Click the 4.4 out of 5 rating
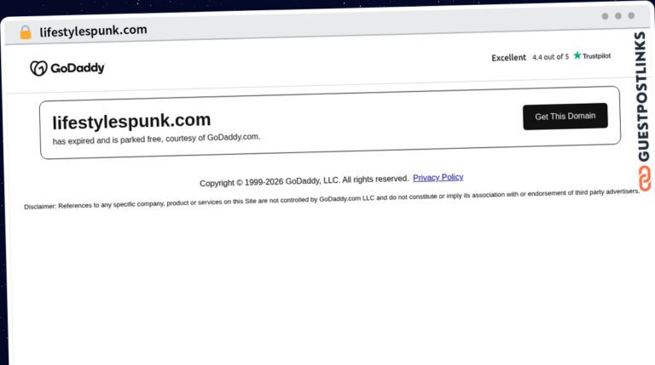 click(551, 57)
